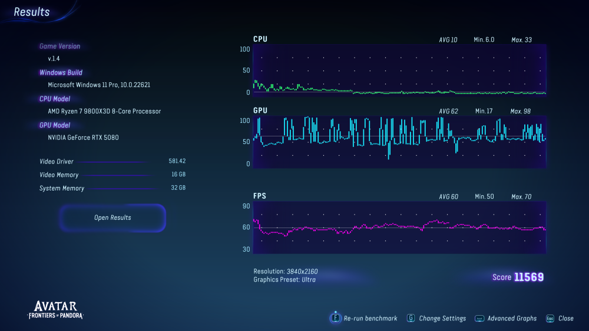Click the CPU usage graph
Viewport: 589px width, 331px height.
(399, 71)
